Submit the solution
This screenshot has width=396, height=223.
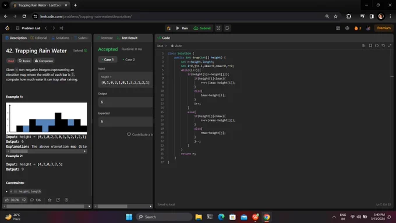202,28
